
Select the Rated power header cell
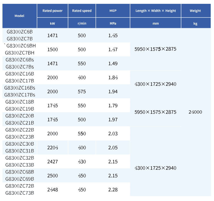click(53, 11)
